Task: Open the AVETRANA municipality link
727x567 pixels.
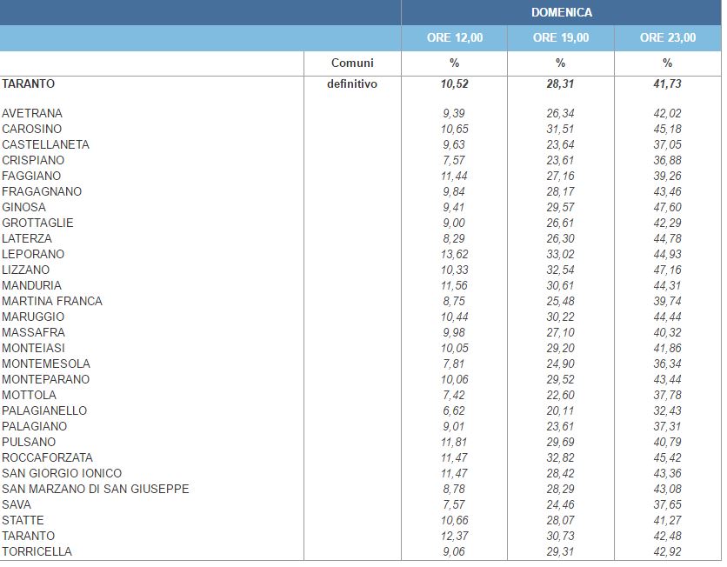Action: coord(32,113)
